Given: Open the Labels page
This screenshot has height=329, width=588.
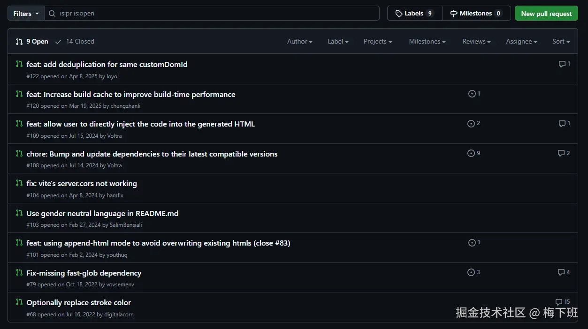Looking at the screenshot, I should point(414,14).
